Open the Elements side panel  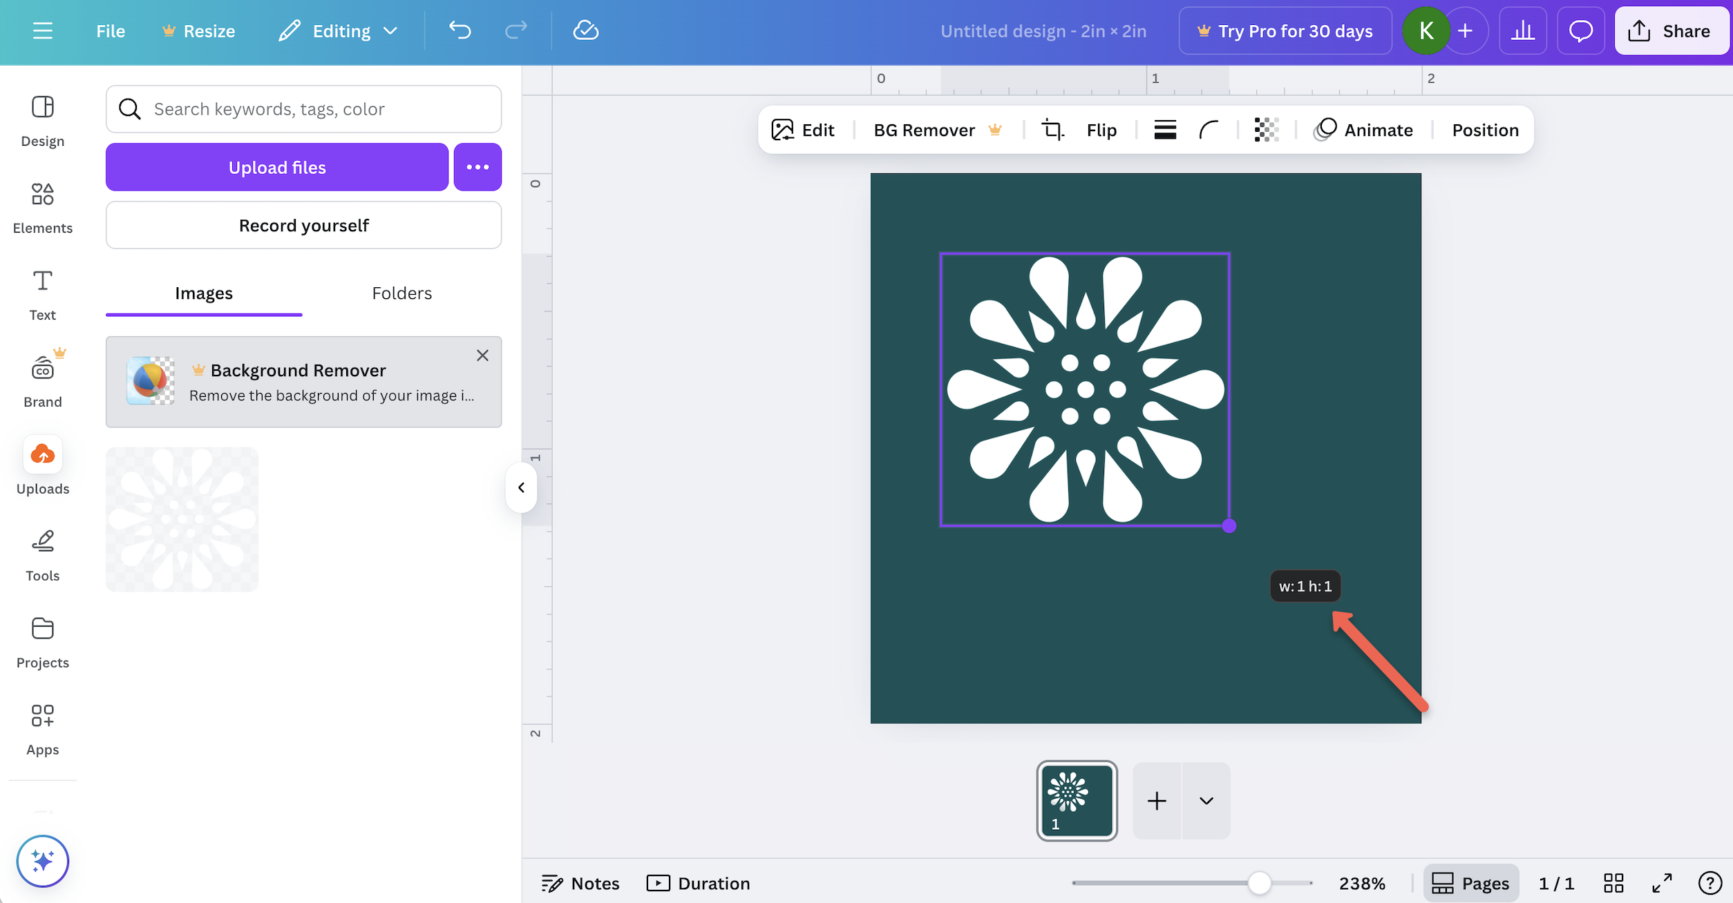tap(43, 208)
